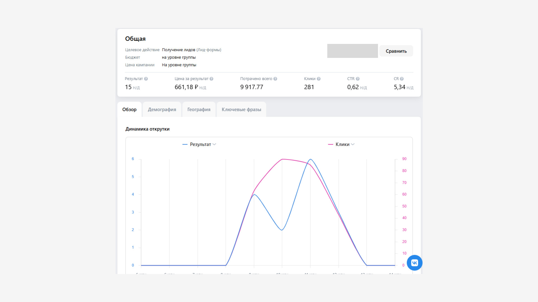Expand the Клики chart metric dropdown

[353, 144]
